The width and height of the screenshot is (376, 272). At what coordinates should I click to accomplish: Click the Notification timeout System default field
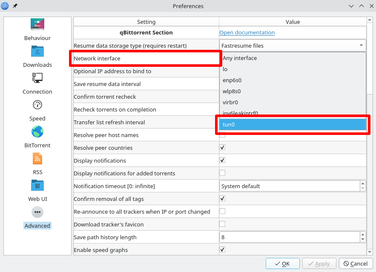click(290, 186)
